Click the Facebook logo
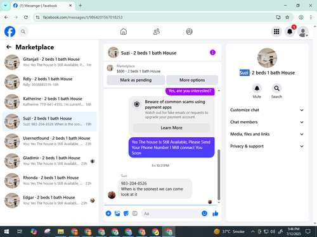The width and height of the screenshot is (317, 237). [10, 32]
